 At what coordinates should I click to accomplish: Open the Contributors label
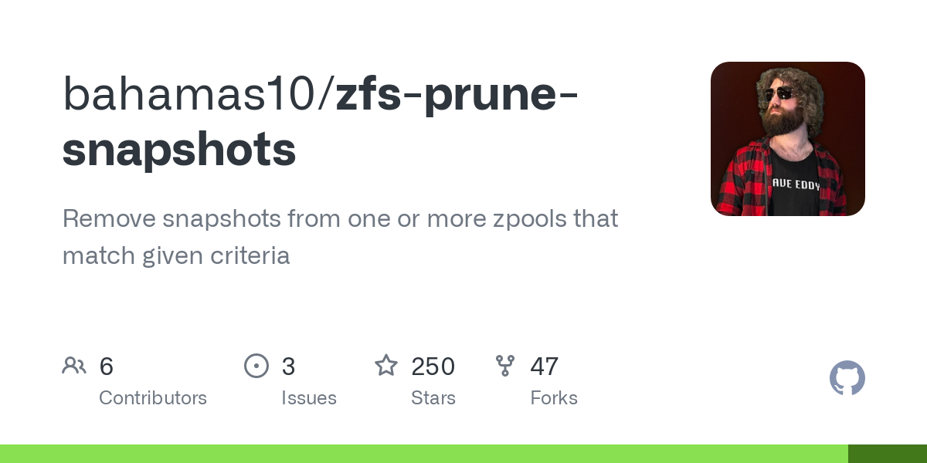coord(153,398)
